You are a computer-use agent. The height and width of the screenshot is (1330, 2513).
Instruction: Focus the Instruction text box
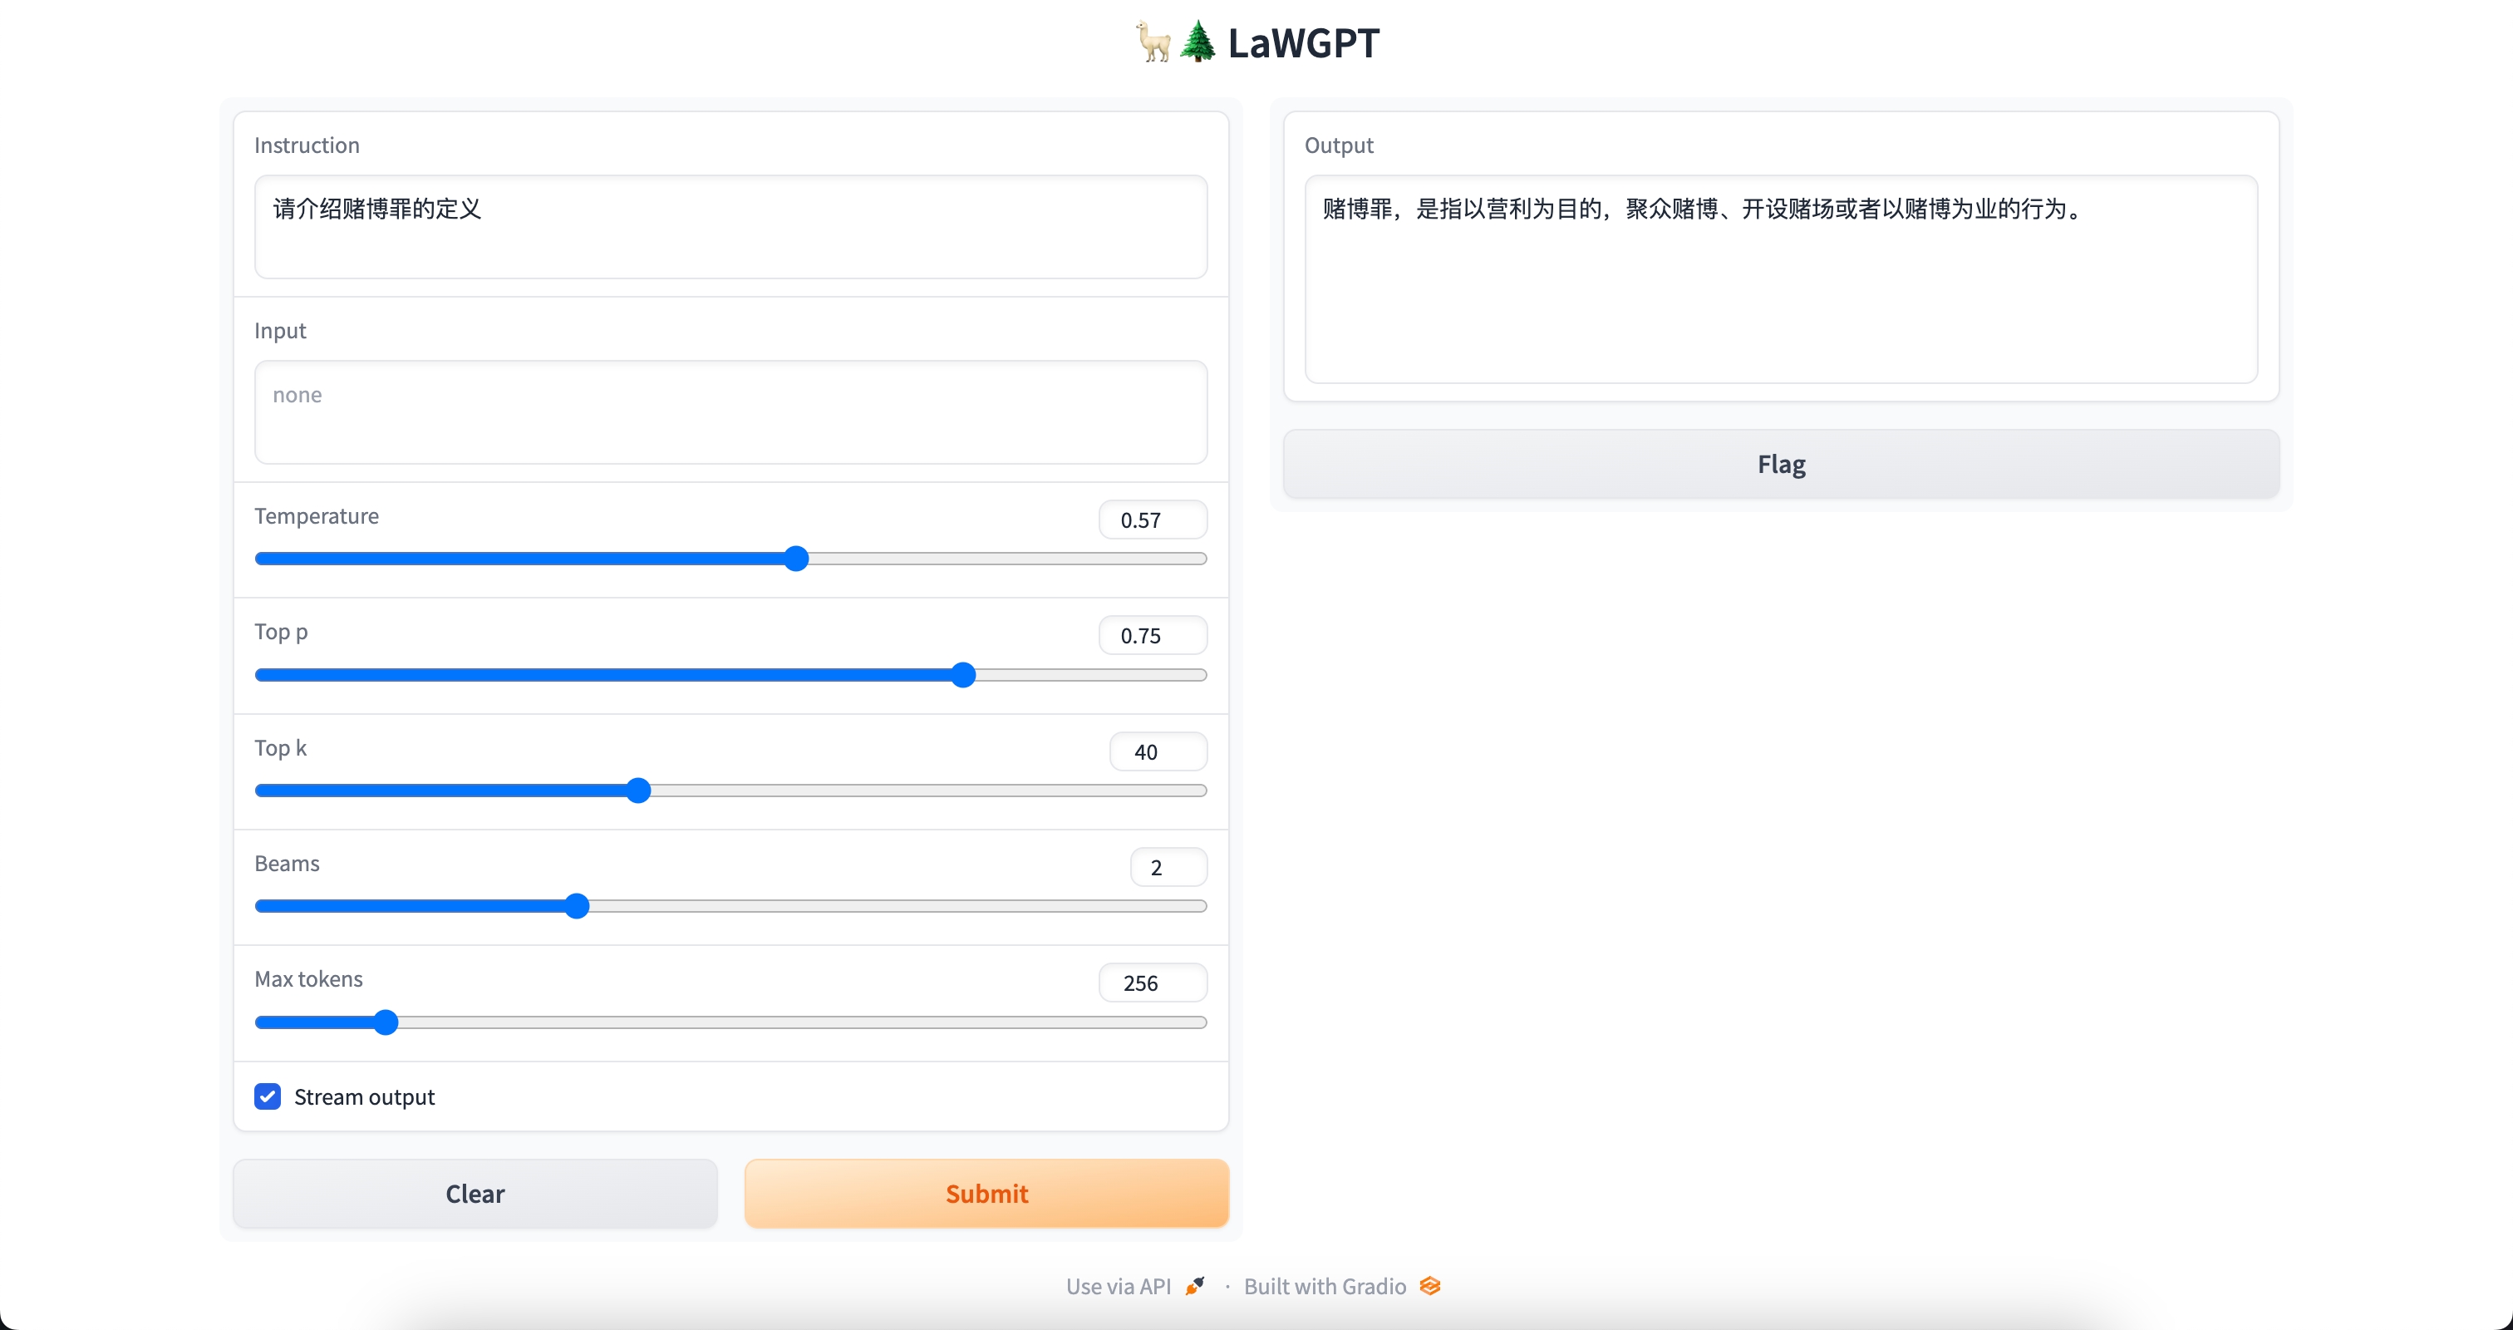click(730, 226)
